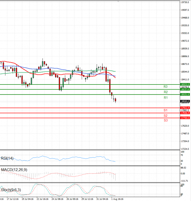The image size is (191, 201).
Task: Click the 19468.0 price axis value
Action: click(185, 18)
